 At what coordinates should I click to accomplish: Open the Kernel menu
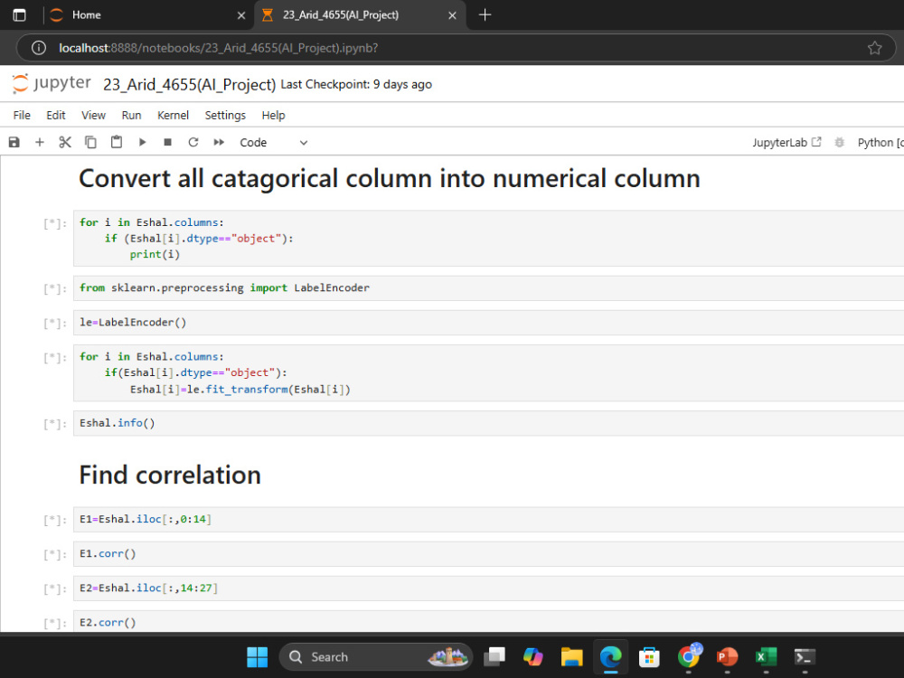pyautogui.click(x=173, y=116)
